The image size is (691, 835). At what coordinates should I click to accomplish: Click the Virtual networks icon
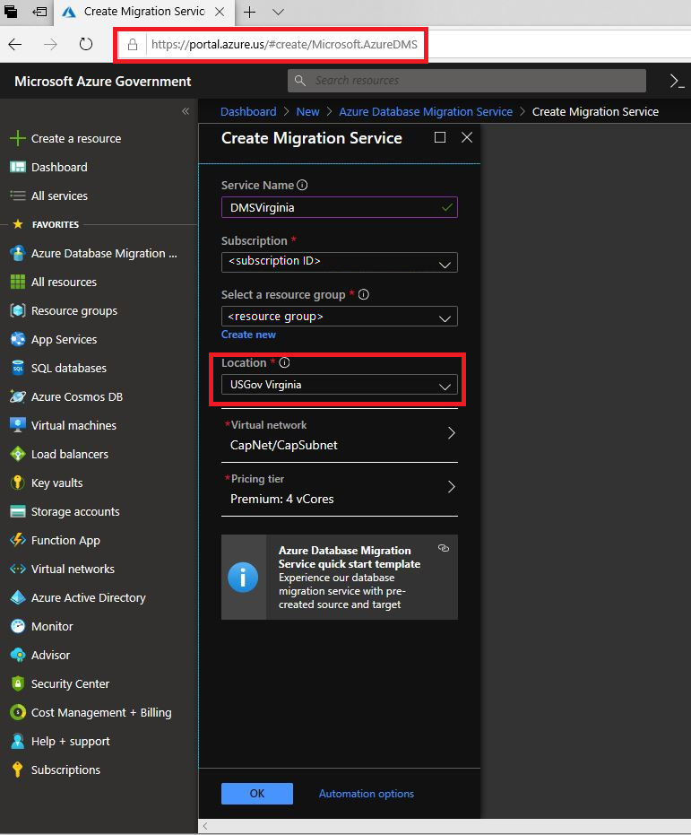[18, 570]
